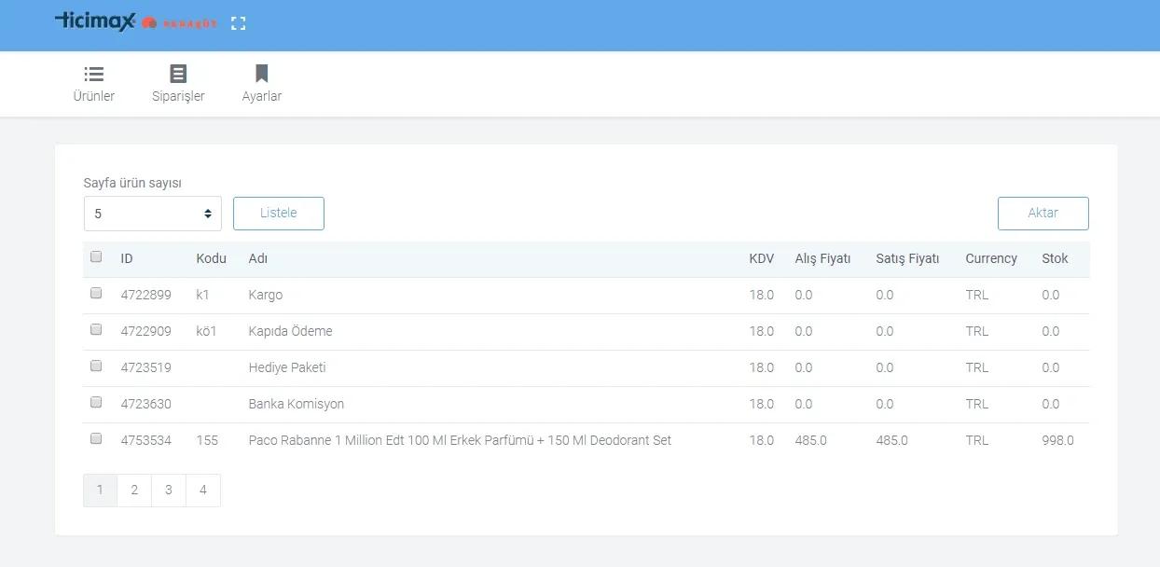Jump to page 3 in pagination
This screenshot has width=1160, height=567.
[x=169, y=491]
